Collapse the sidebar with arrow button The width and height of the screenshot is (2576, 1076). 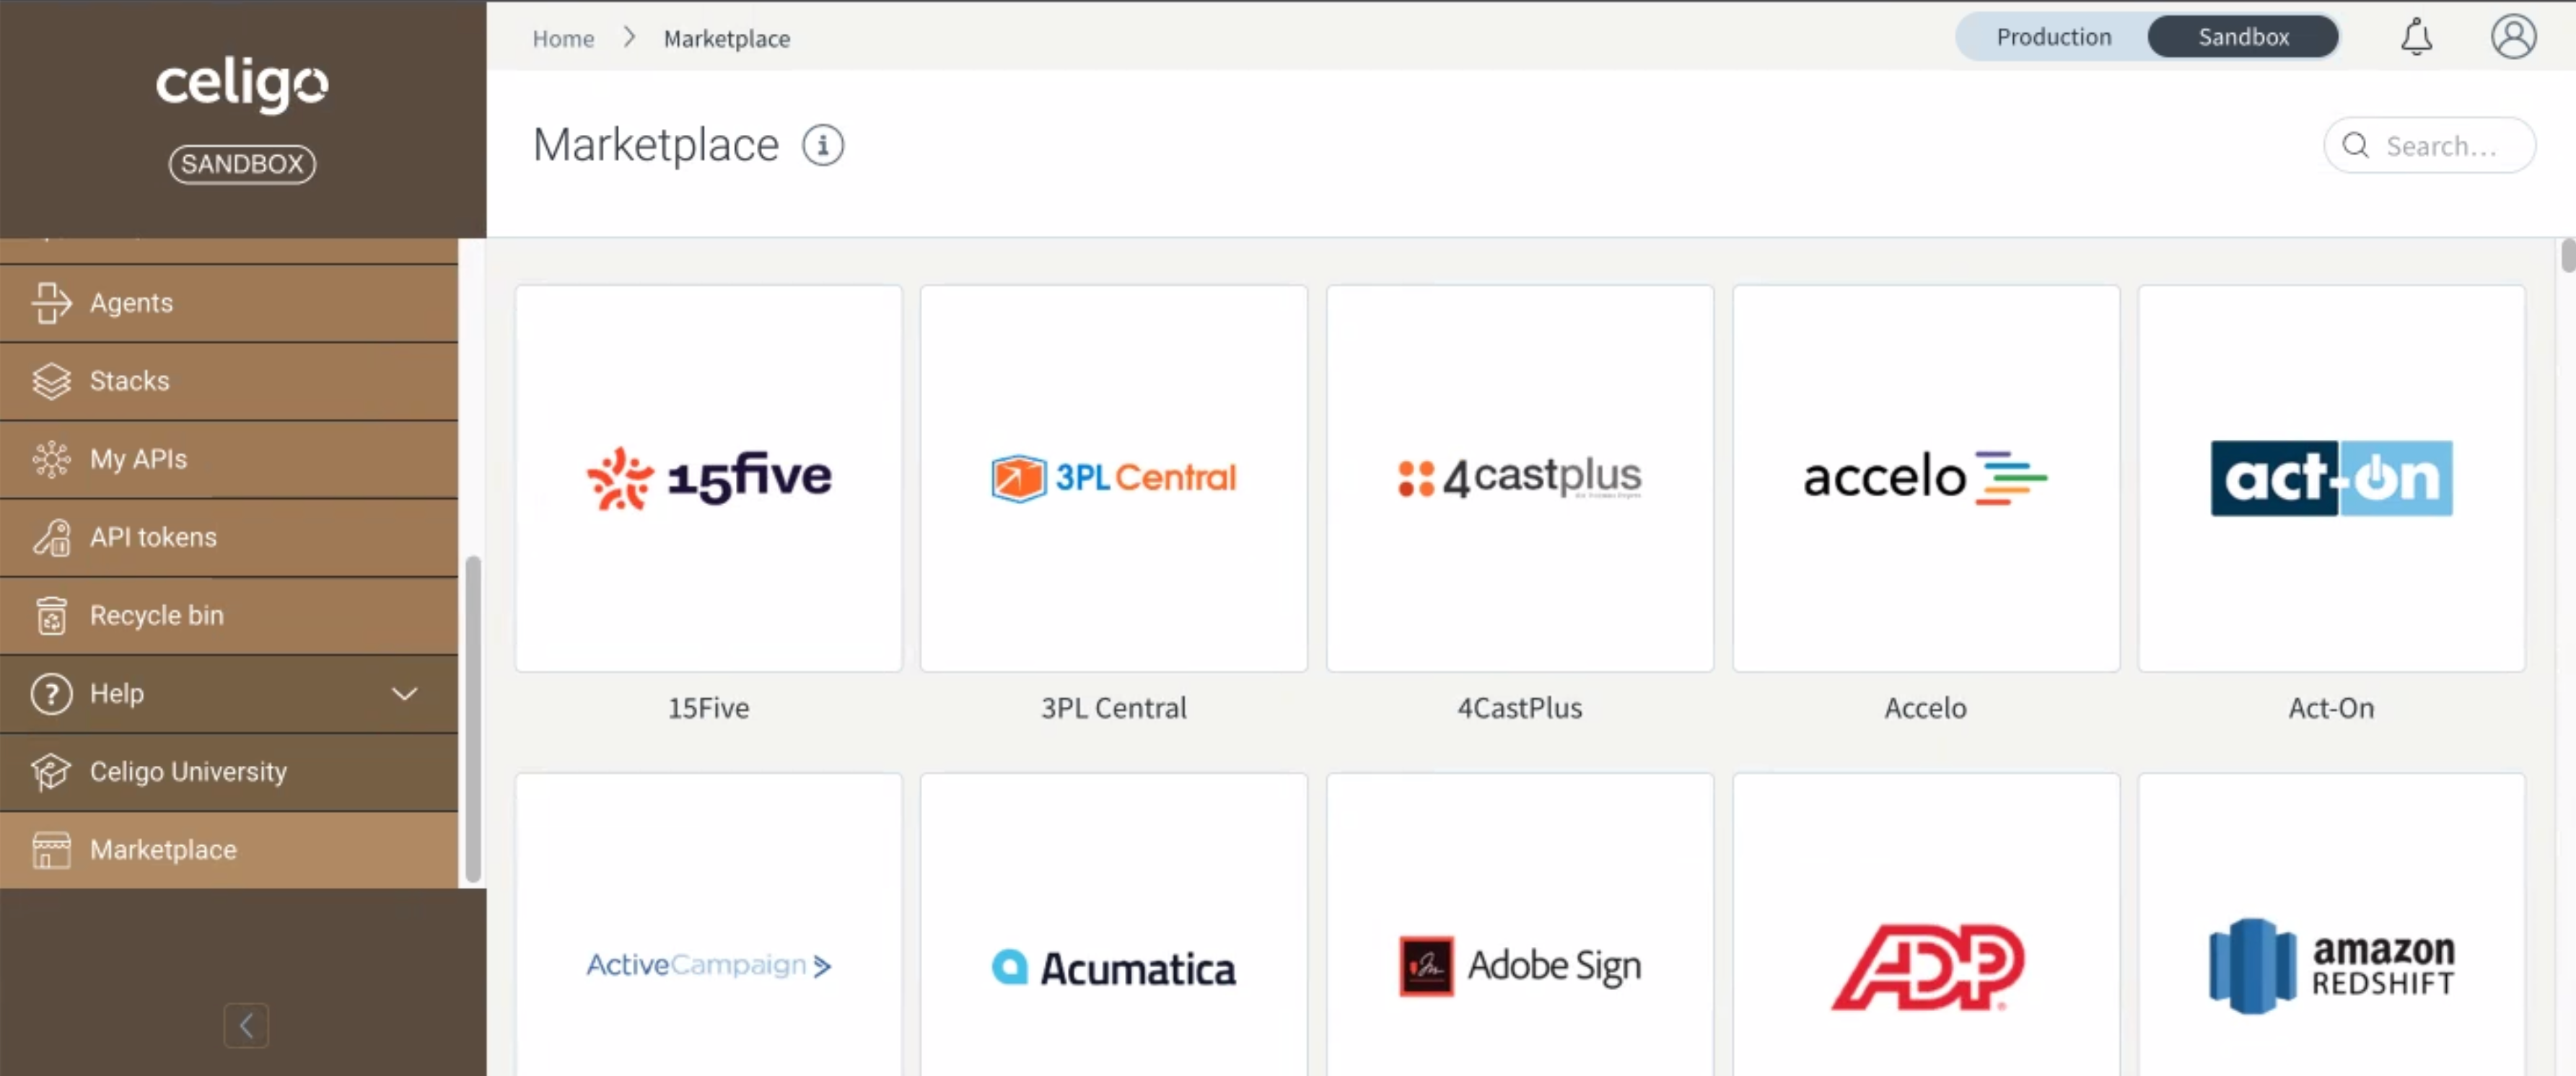pyautogui.click(x=246, y=1025)
